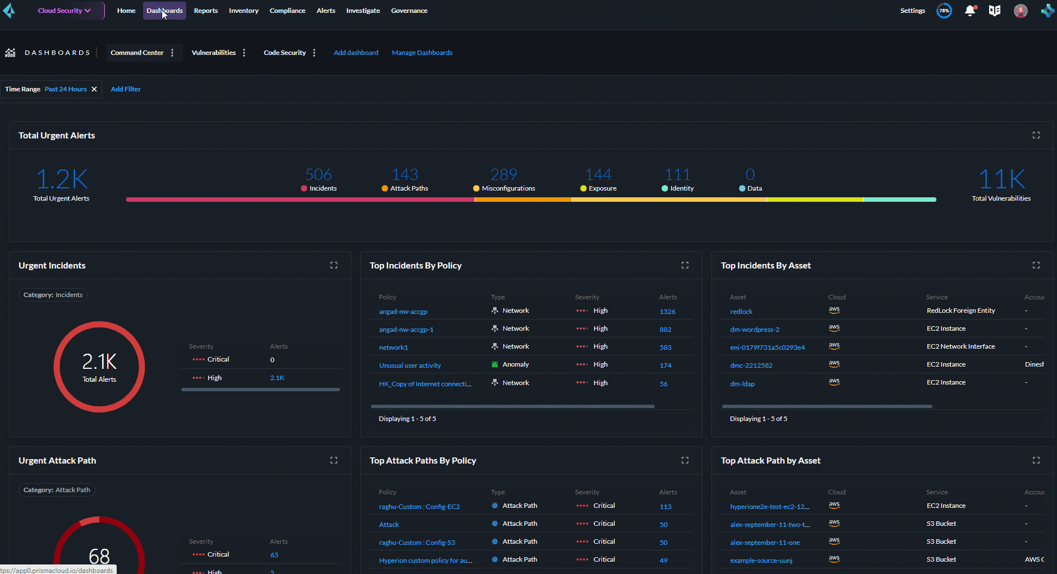Click the Prisma Cloud logo icon

pyautogui.click(x=9, y=11)
